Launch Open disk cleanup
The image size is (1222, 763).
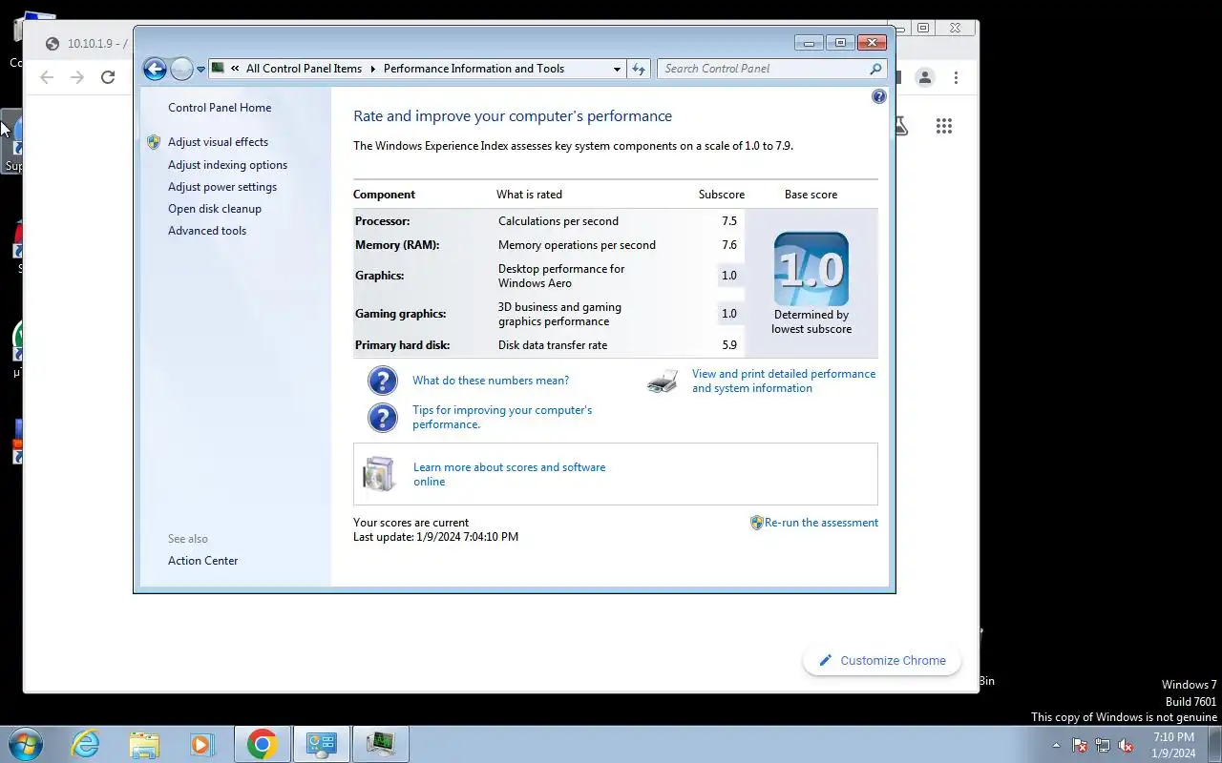point(215,209)
